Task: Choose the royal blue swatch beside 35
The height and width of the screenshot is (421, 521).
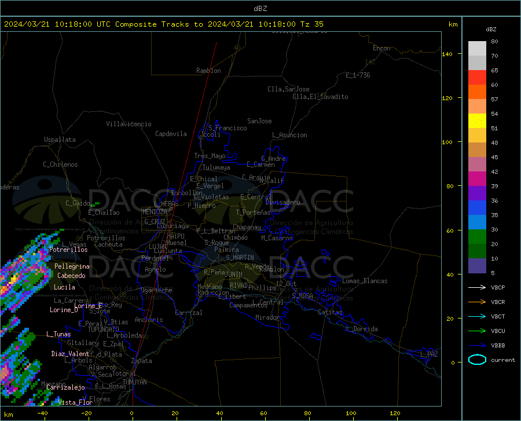Action: pyautogui.click(x=477, y=208)
